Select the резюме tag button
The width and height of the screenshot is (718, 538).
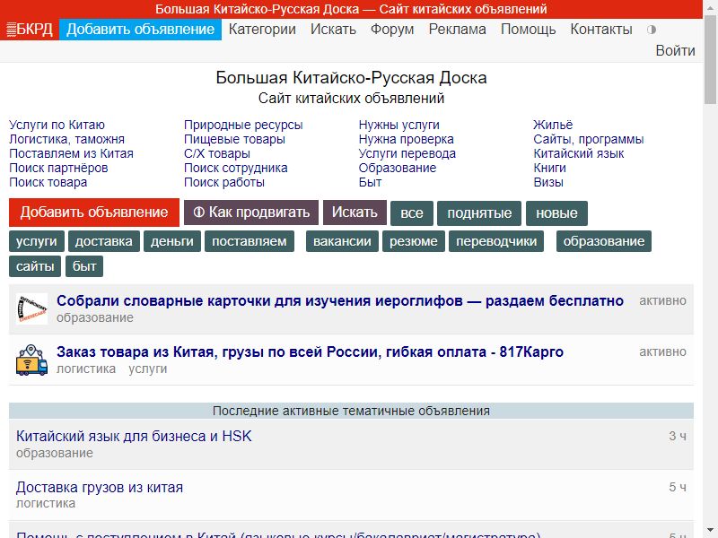pos(414,241)
